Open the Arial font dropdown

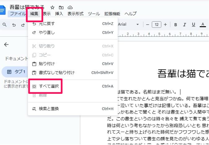[129, 25]
